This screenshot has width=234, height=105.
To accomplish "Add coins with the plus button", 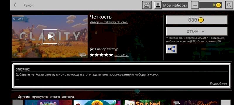I will click(195, 5).
